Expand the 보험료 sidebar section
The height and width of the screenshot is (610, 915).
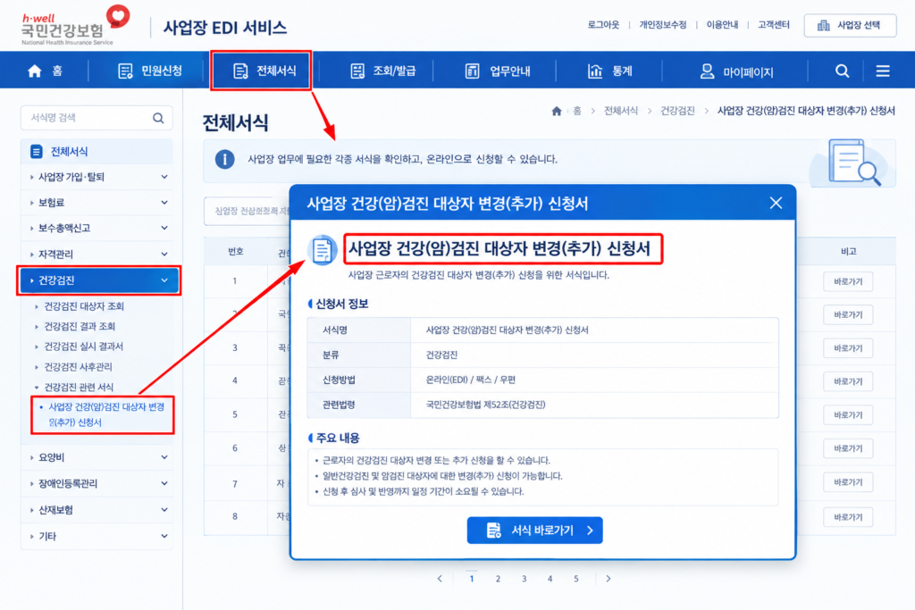tap(98, 203)
